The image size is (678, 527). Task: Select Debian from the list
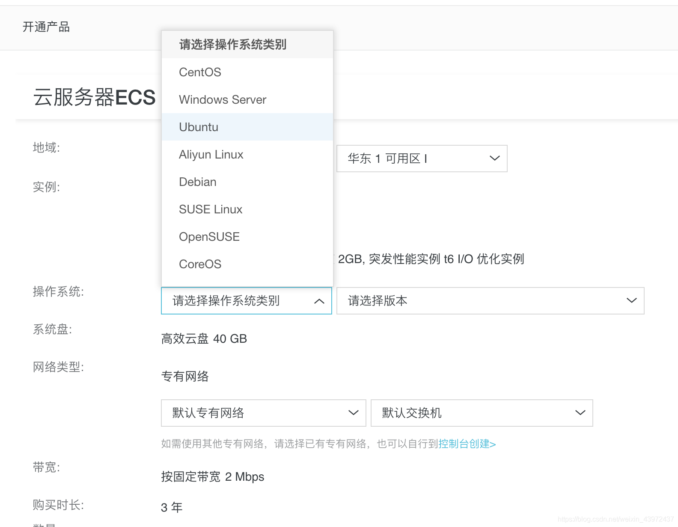(247, 182)
